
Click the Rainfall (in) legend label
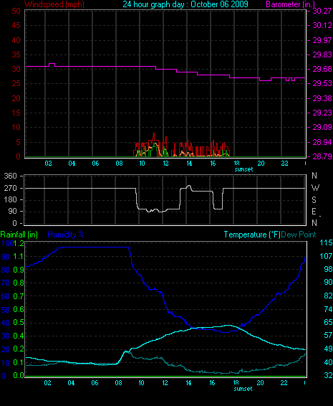(19, 235)
